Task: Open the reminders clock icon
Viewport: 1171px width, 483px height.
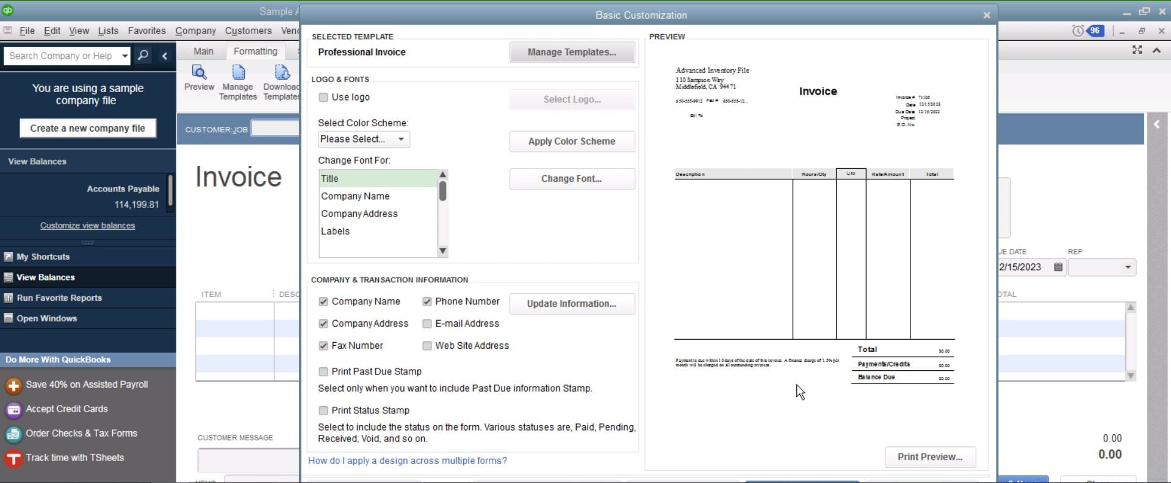Action: tap(1078, 30)
